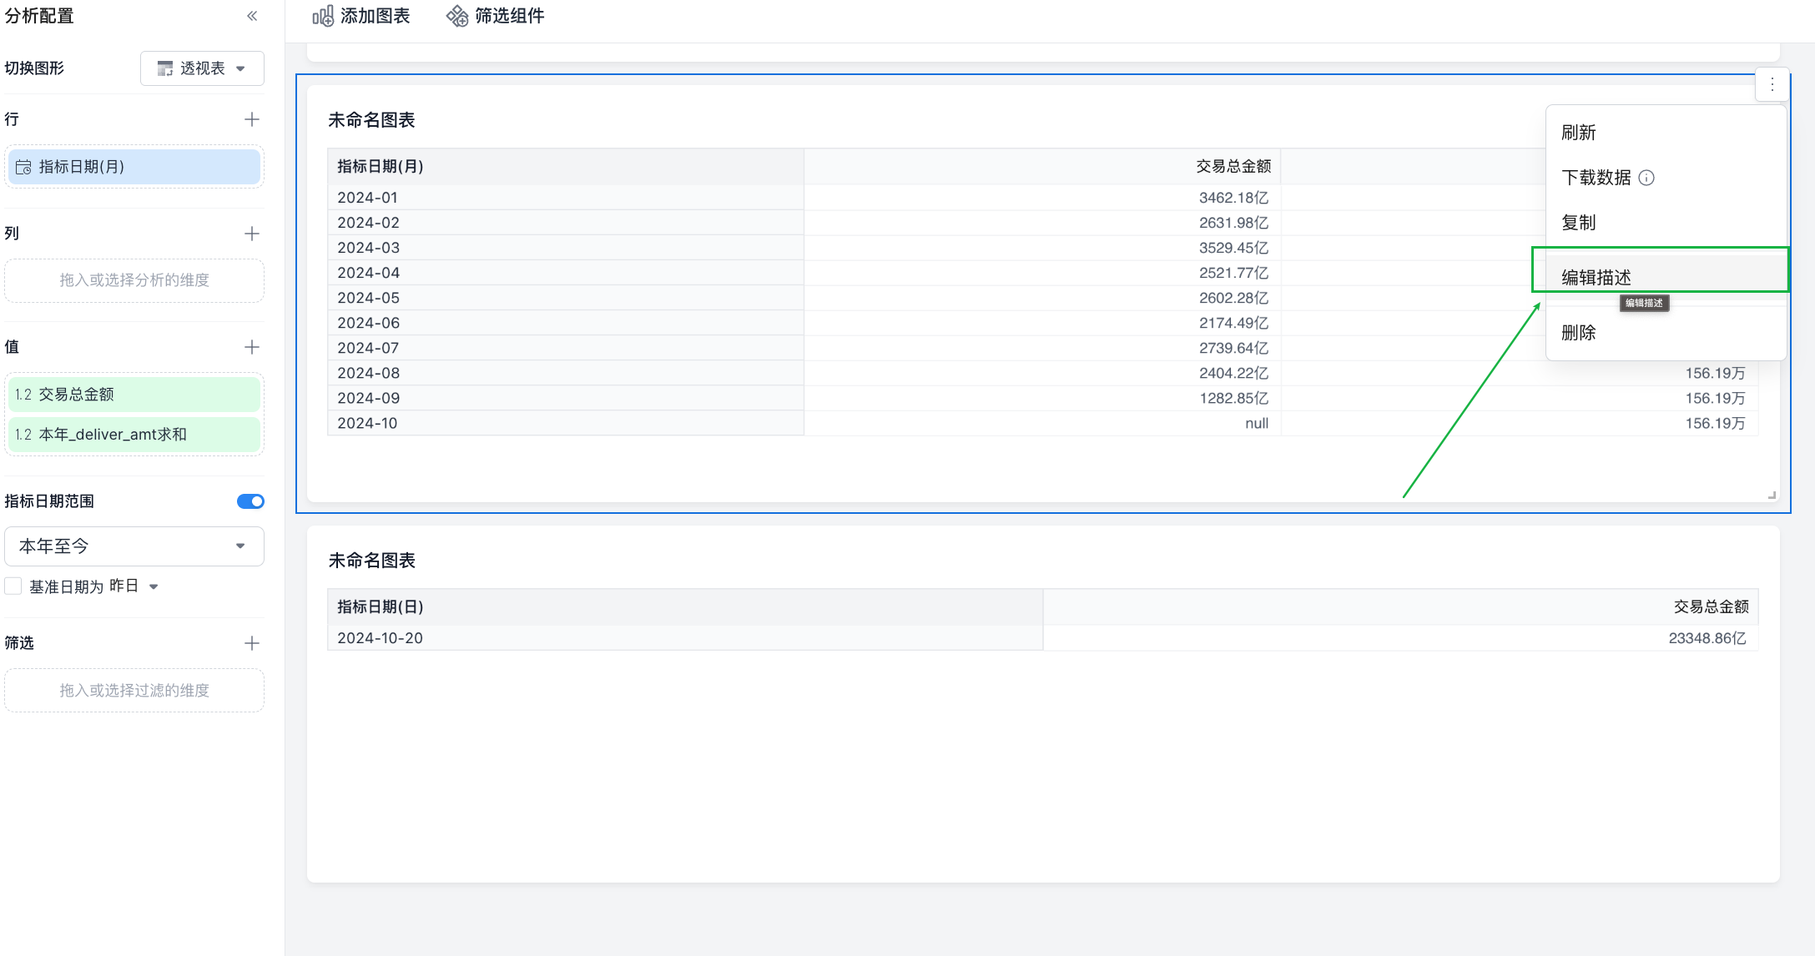Open the 昨日 base date dropdown arrow
Viewport: 1815px width, 956px height.
tap(154, 586)
